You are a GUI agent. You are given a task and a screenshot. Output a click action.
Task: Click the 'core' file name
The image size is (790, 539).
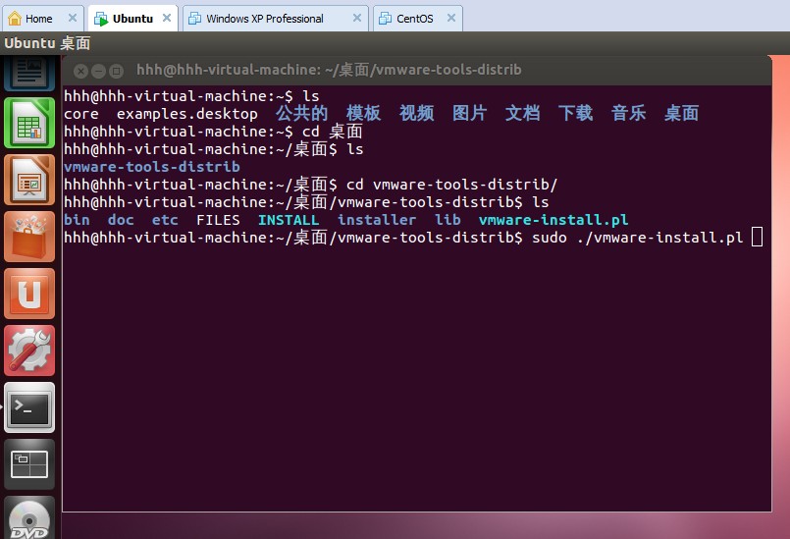pyautogui.click(x=81, y=115)
